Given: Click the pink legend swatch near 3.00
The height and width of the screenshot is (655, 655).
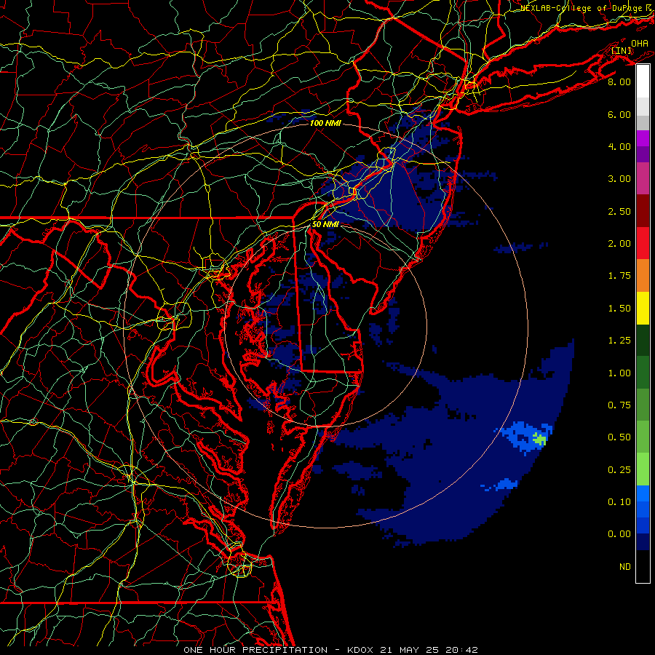Looking at the screenshot, I should pos(643,178).
